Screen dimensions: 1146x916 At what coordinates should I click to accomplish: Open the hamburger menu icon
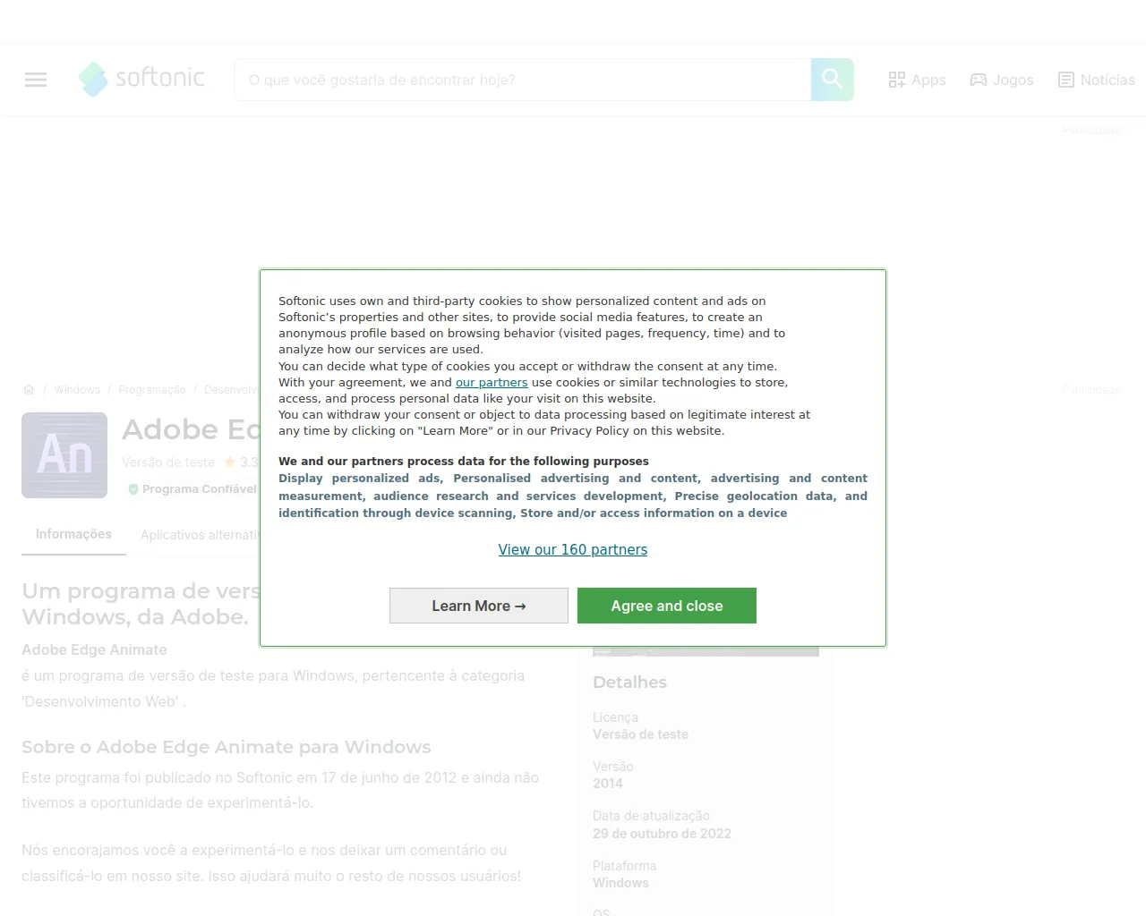tap(36, 80)
